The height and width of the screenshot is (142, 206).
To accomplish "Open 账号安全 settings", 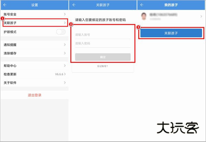I will point(35,14).
